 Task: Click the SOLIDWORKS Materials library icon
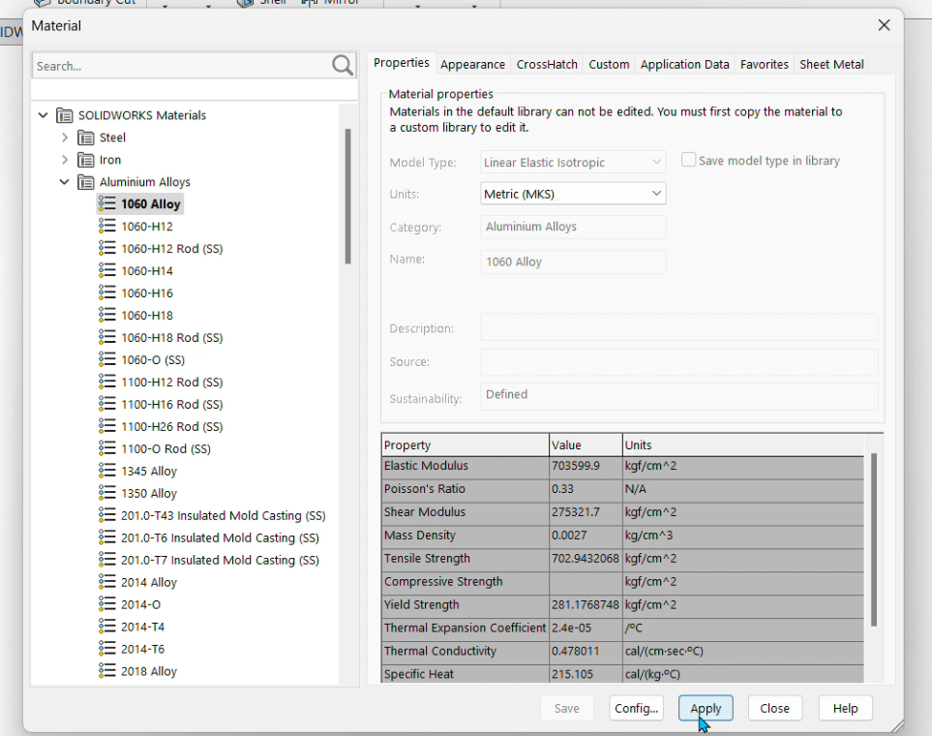(x=64, y=114)
